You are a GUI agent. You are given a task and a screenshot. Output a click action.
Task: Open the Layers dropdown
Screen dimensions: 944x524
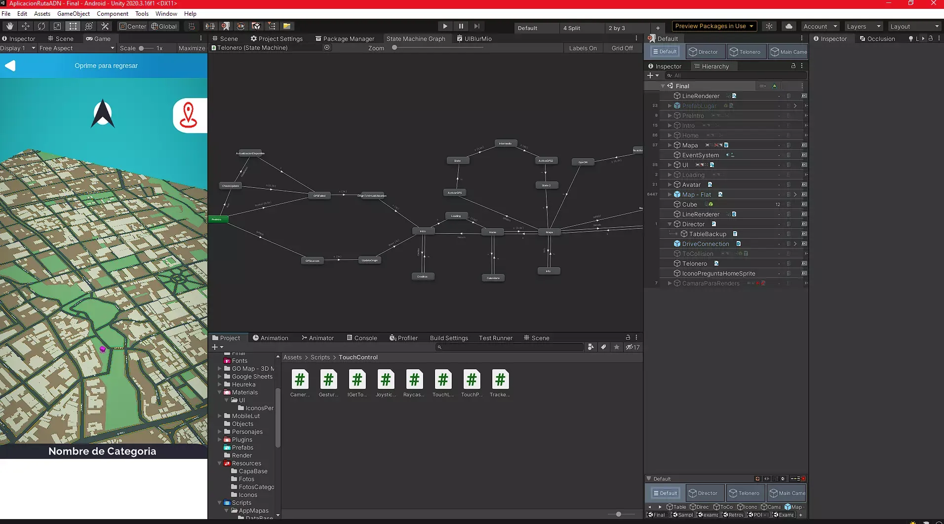[x=864, y=26]
